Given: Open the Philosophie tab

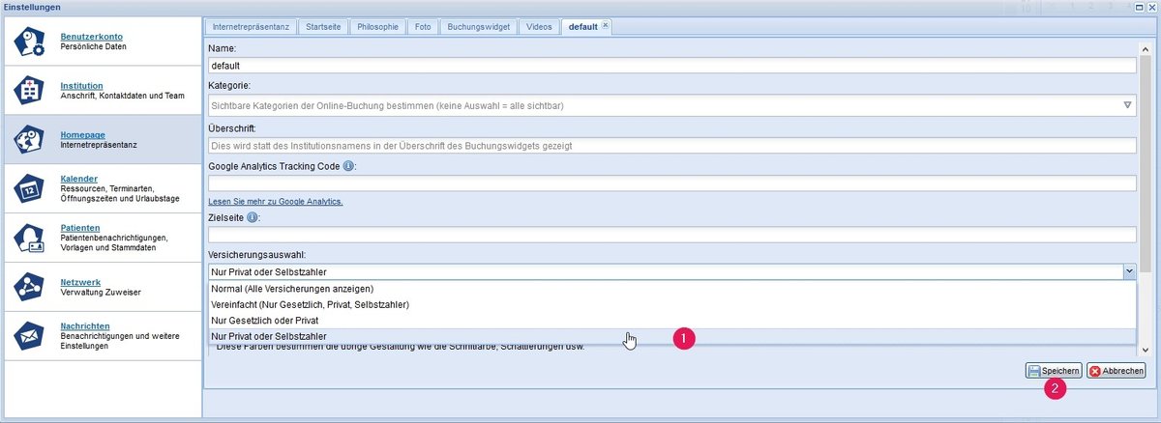Looking at the screenshot, I should coord(375,27).
